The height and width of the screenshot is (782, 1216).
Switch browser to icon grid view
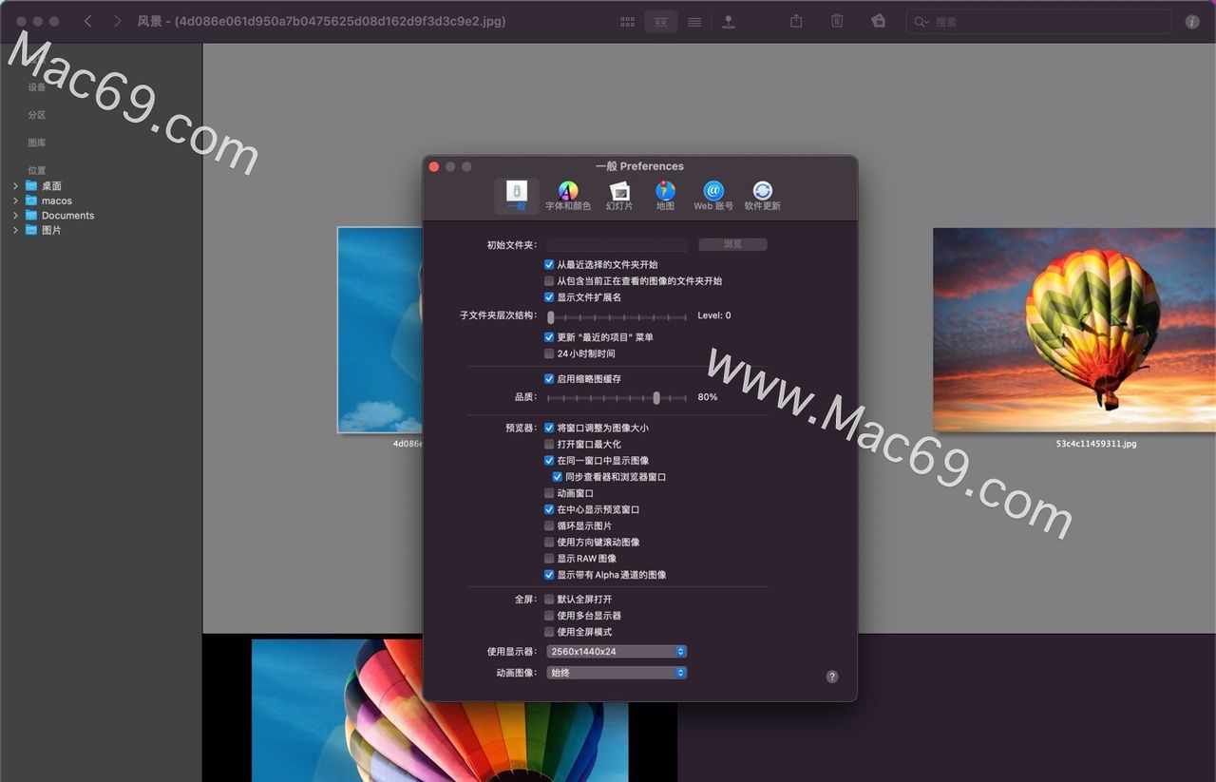tap(628, 21)
